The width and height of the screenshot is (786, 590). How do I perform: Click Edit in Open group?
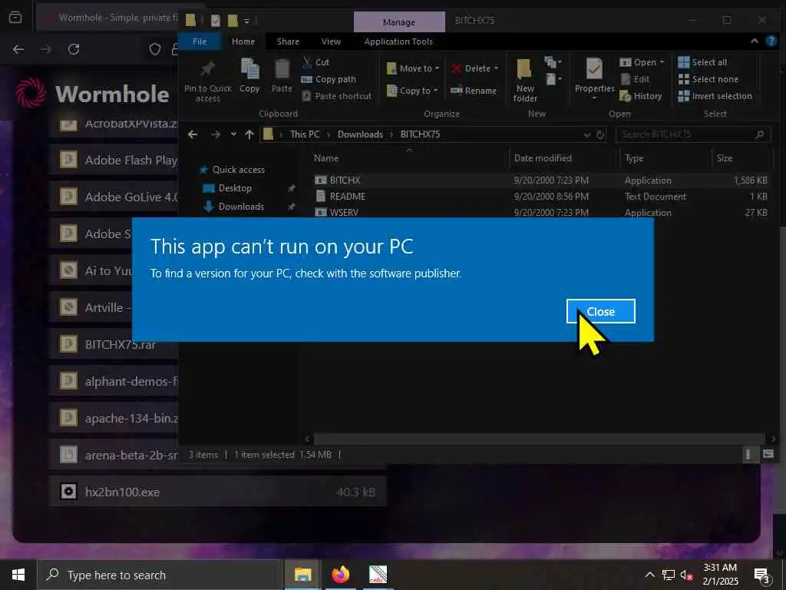(x=635, y=79)
